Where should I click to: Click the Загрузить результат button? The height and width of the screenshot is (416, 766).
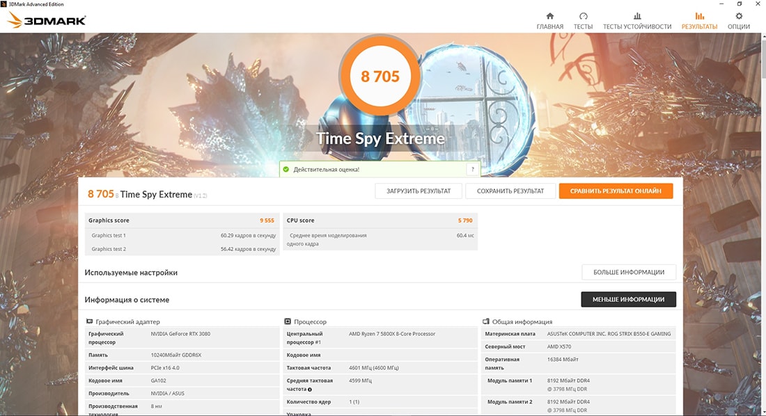pos(419,191)
